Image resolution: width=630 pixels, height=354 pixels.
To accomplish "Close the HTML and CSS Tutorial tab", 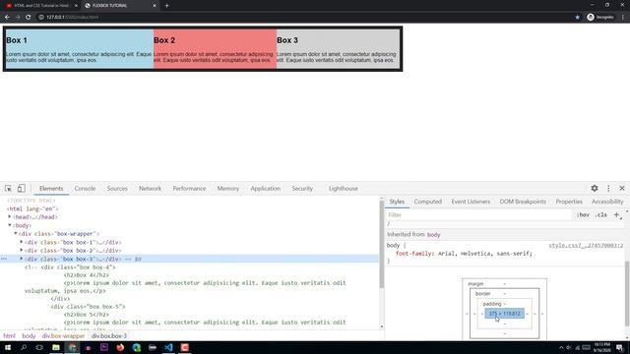I will point(76,6).
